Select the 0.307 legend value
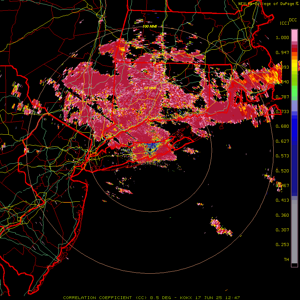300x300 pixels. click(282, 230)
